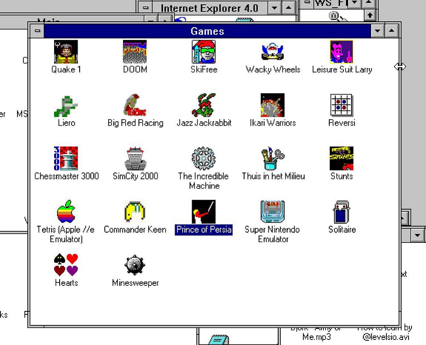Maximize the Games window
Image resolution: width=426 pixels, height=345 pixels.
click(x=391, y=31)
